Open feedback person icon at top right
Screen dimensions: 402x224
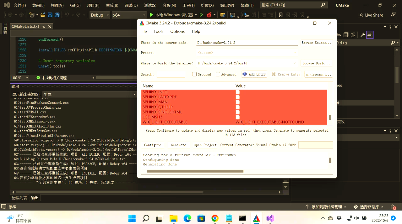pyautogui.click(x=393, y=15)
